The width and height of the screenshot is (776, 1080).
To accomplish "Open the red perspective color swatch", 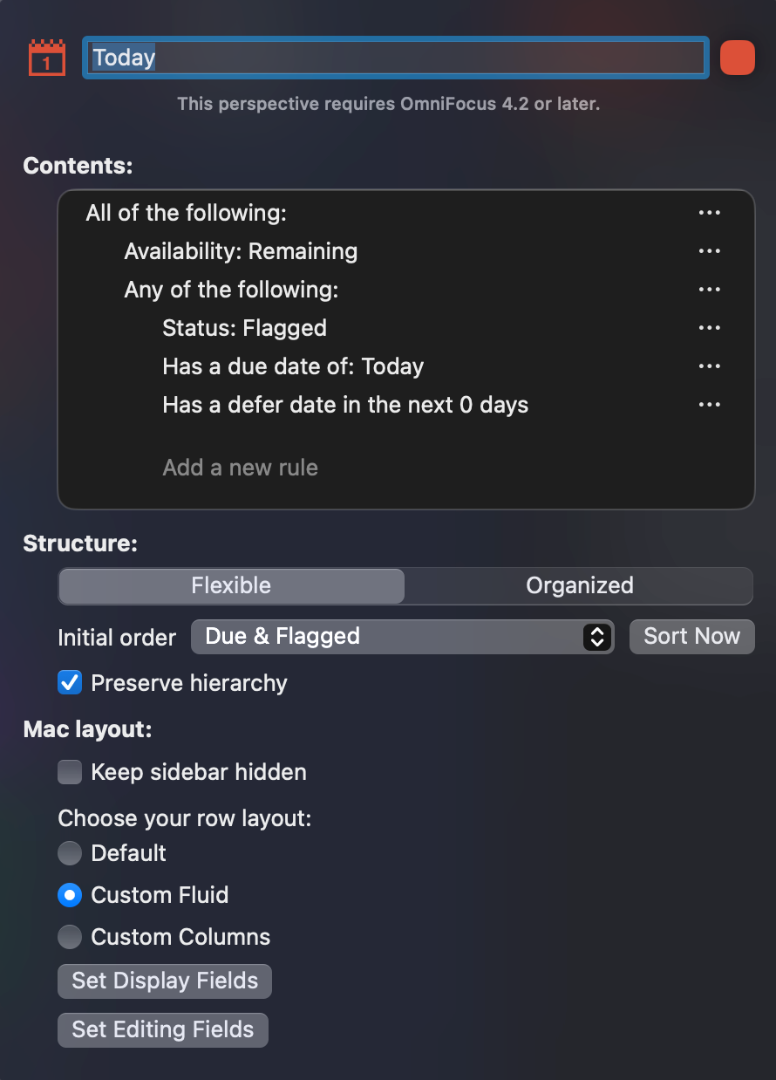I will pyautogui.click(x=738, y=58).
